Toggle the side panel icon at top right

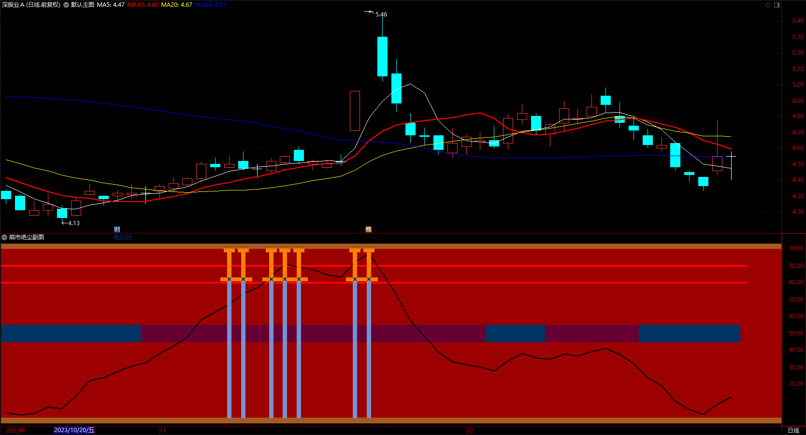[x=777, y=5]
